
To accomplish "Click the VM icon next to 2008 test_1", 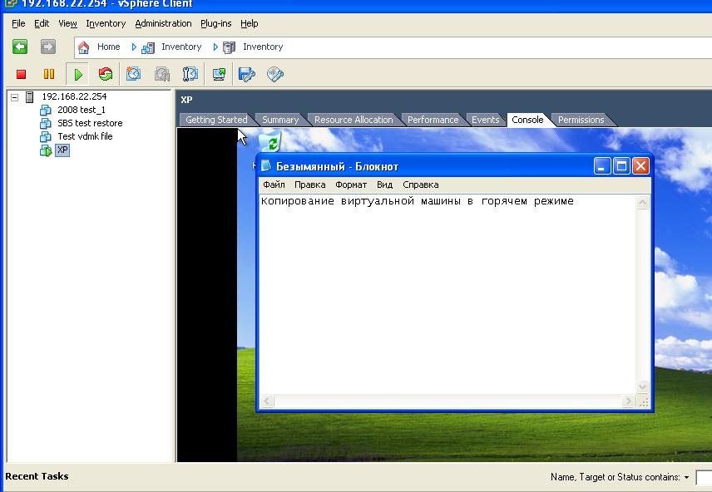I will (x=46, y=110).
